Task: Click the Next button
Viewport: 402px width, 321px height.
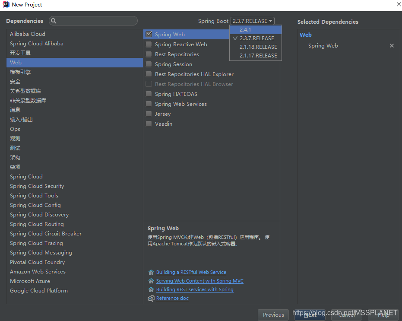Action: pos(310,315)
